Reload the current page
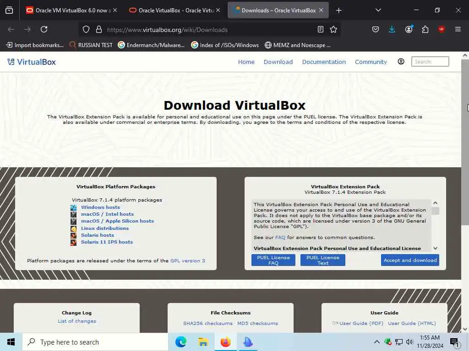 (x=44, y=29)
